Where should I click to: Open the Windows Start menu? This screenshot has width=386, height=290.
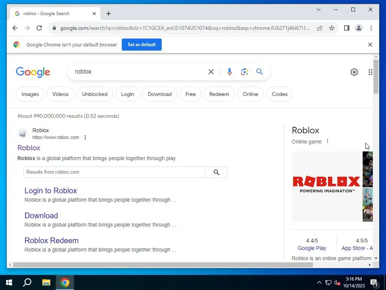tap(9, 282)
